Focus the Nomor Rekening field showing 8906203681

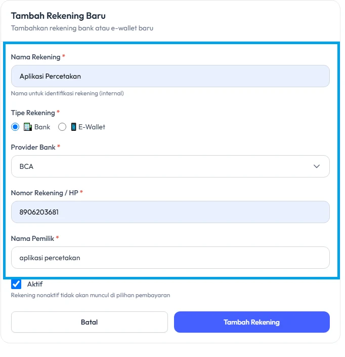(x=170, y=212)
